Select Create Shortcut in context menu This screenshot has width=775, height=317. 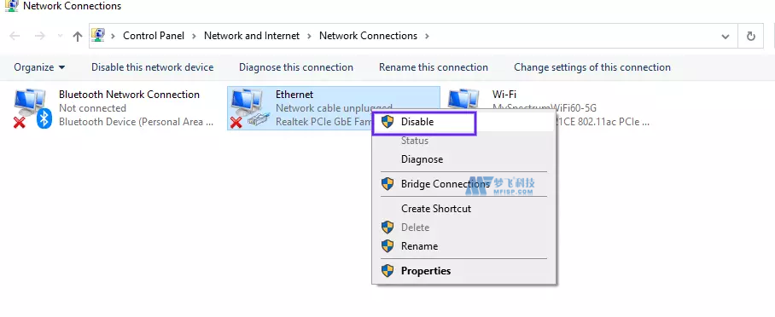[436, 209]
